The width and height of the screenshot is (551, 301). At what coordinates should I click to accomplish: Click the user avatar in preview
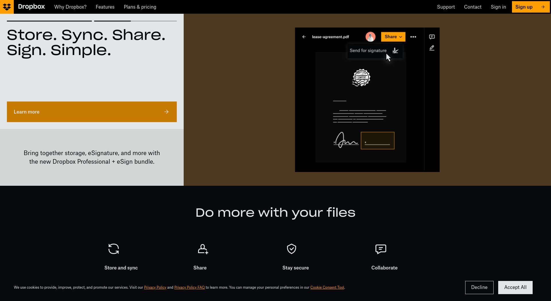(x=370, y=37)
